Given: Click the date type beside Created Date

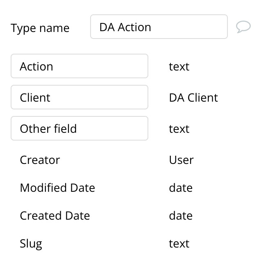Looking at the screenshot, I should tap(181, 216).
